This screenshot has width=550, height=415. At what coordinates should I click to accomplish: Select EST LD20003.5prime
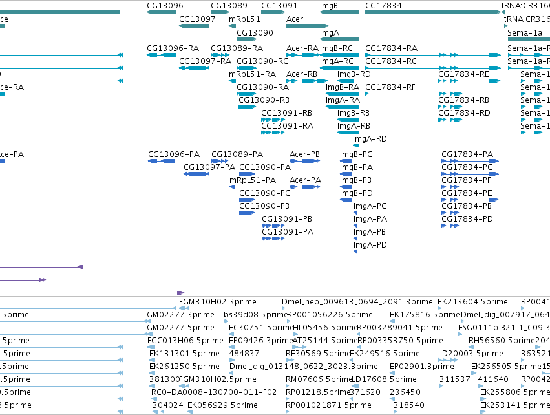[x=471, y=353]
